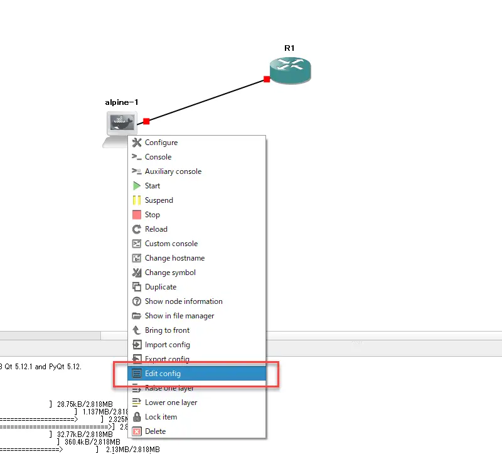502x454 pixels.
Task: Open Console from the context menu
Action: coord(196,157)
